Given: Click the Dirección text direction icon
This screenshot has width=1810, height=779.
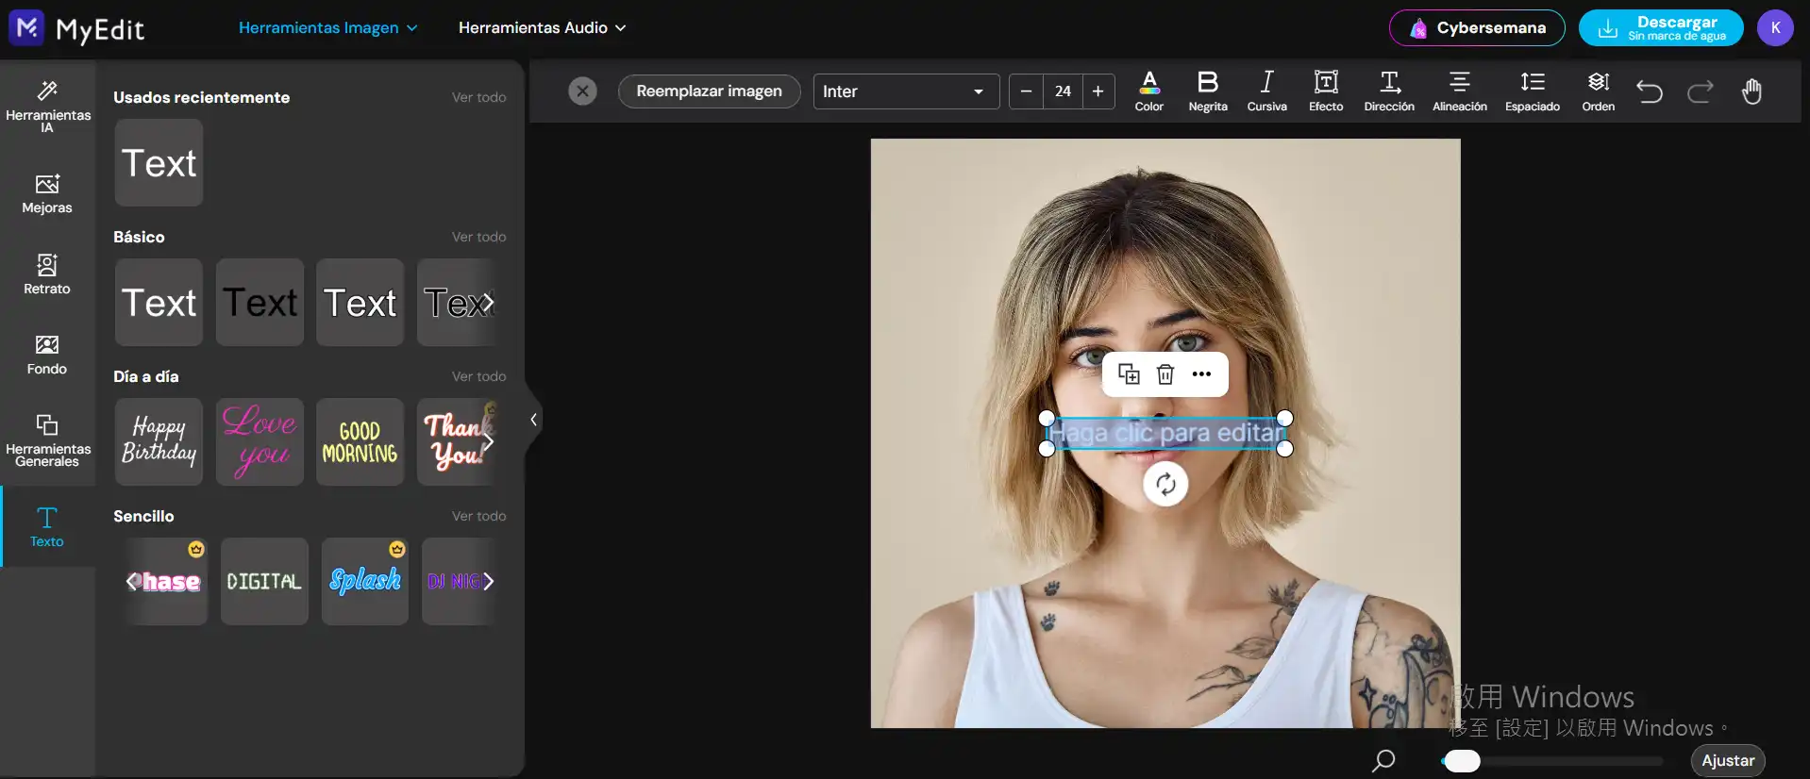Looking at the screenshot, I should 1388,91.
